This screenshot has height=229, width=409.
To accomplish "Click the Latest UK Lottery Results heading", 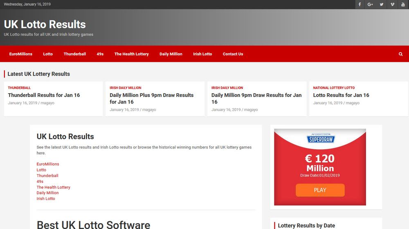I will pos(38,74).
